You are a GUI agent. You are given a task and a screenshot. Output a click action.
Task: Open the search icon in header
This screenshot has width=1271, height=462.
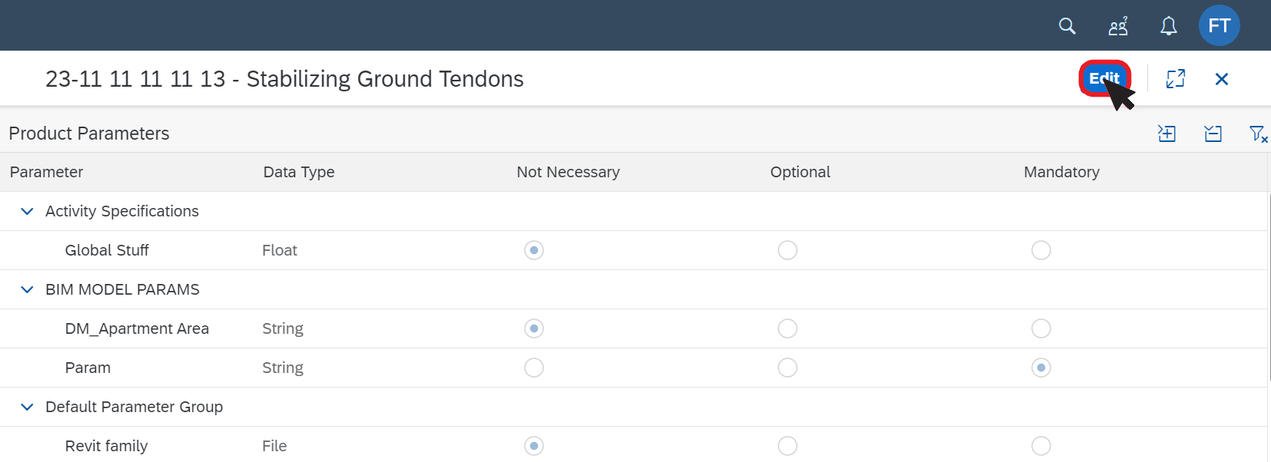tap(1067, 26)
